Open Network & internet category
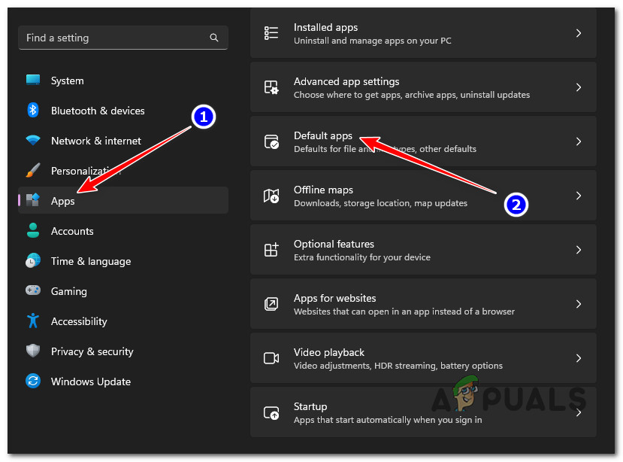 pyautogui.click(x=123, y=141)
